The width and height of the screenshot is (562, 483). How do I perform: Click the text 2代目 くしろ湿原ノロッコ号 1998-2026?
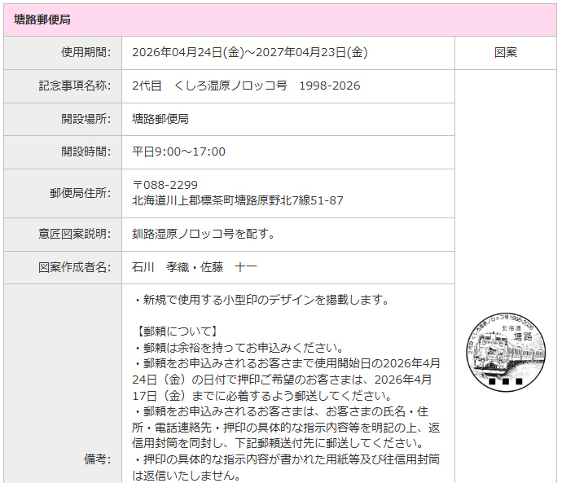click(246, 86)
